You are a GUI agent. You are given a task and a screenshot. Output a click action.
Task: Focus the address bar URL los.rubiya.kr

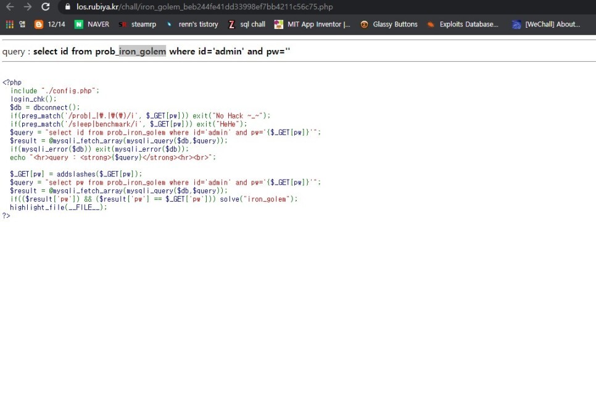click(204, 7)
